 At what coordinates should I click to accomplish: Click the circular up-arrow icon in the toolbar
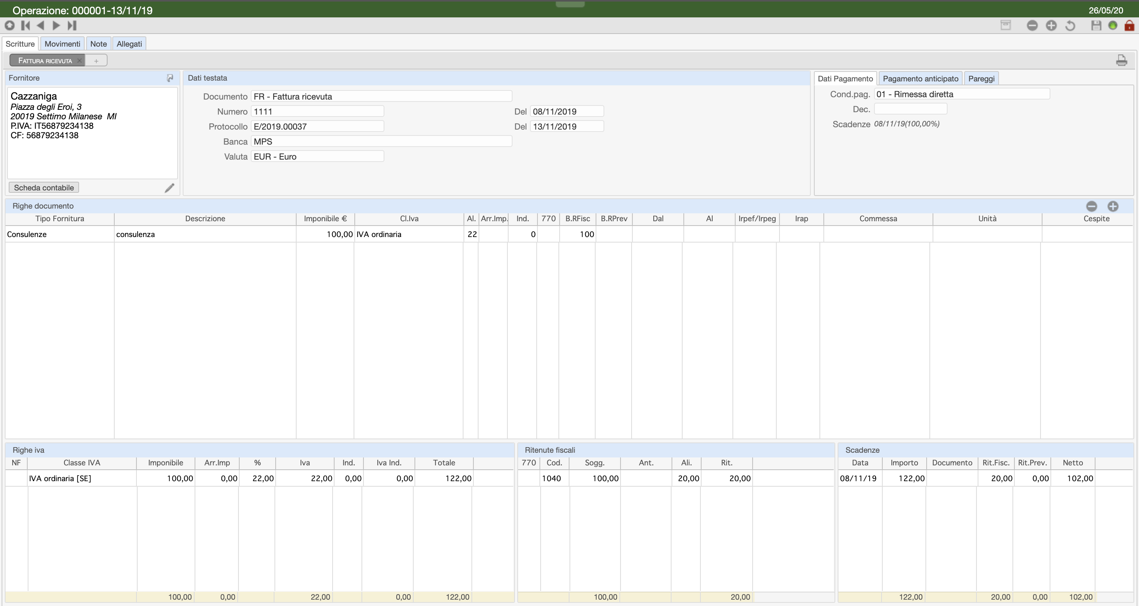10,25
